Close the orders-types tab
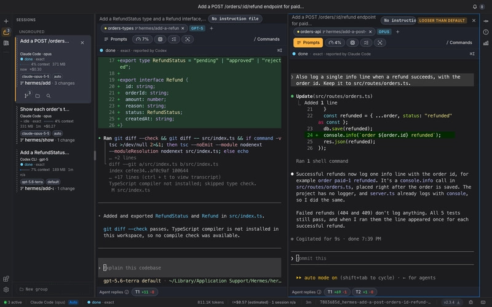Viewport: 492px width, 307px height. [183, 28]
